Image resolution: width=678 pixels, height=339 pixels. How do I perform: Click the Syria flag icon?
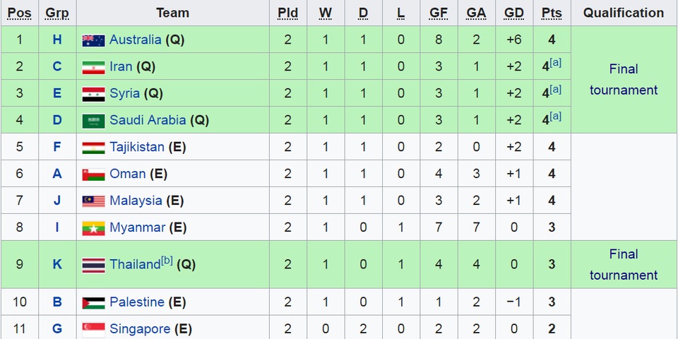(x=93, y=94)
